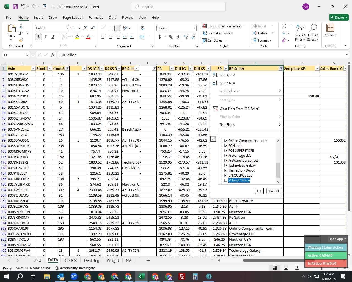Click the Share button

(339, 17)
